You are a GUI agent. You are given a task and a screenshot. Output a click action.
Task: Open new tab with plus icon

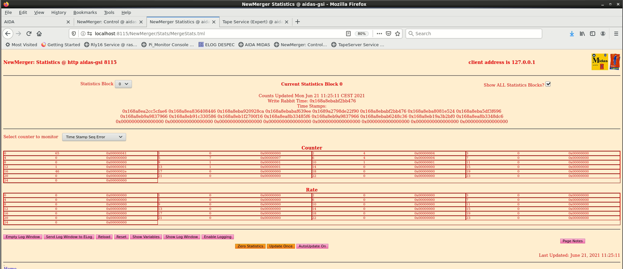pyautogui.click(x=298, y=22)
